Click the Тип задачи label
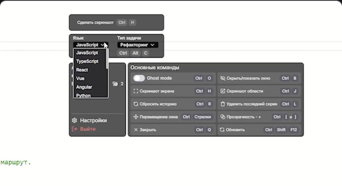This screenshot has height=186, width=342. tap(129, 38)
